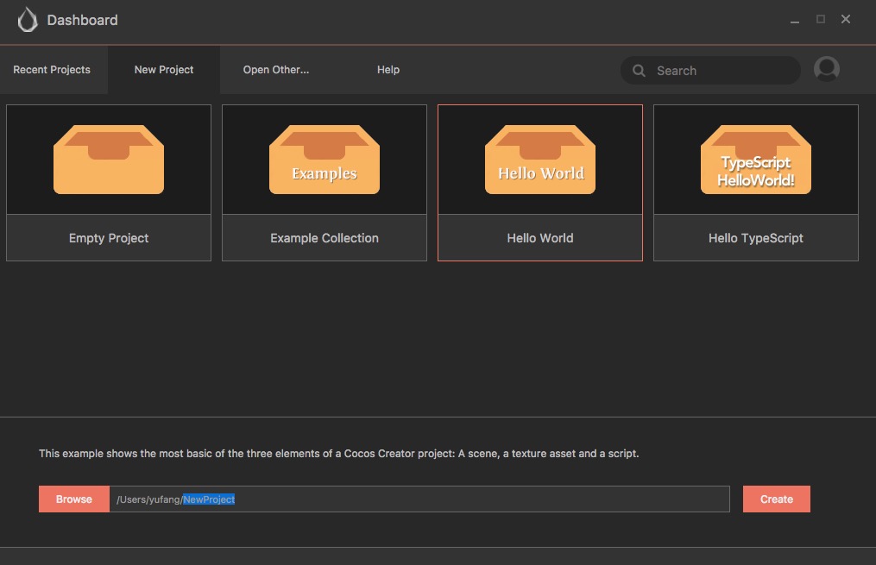876x565 pixels.
Task: Select the TypeScript HelloWorld box icon
Action: click(755, 160)
